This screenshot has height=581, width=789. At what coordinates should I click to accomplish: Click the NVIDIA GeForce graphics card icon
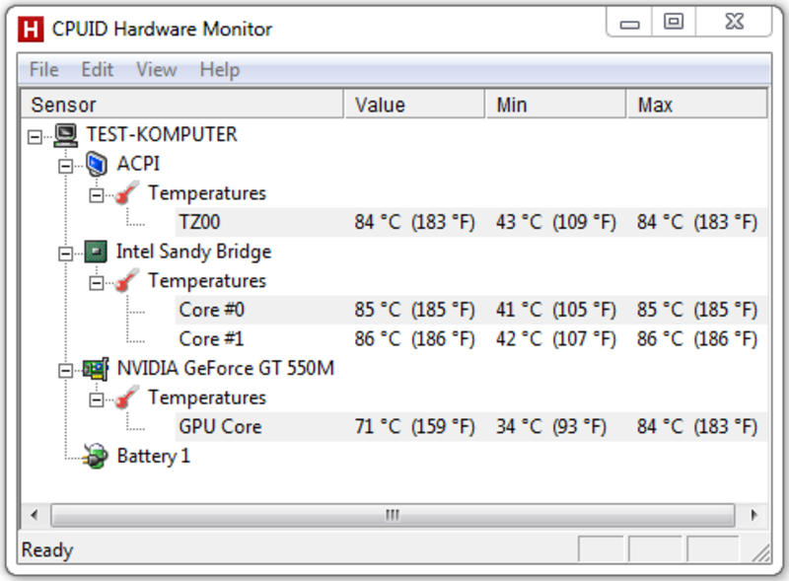click(96, 369)
